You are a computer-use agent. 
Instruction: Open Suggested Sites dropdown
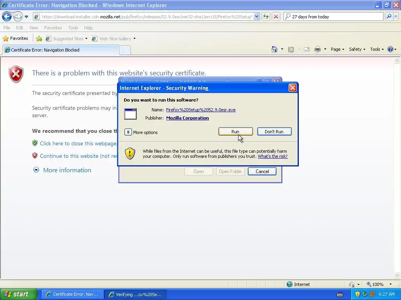[x=67, y=39]
